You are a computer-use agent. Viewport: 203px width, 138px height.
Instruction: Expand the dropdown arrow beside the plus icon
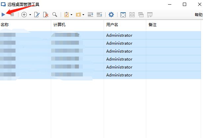[30, 15]
